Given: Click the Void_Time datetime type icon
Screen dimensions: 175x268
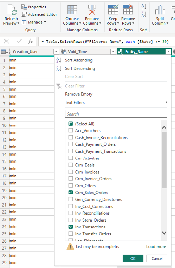Looking at the screenshot, I should point(64,52).
